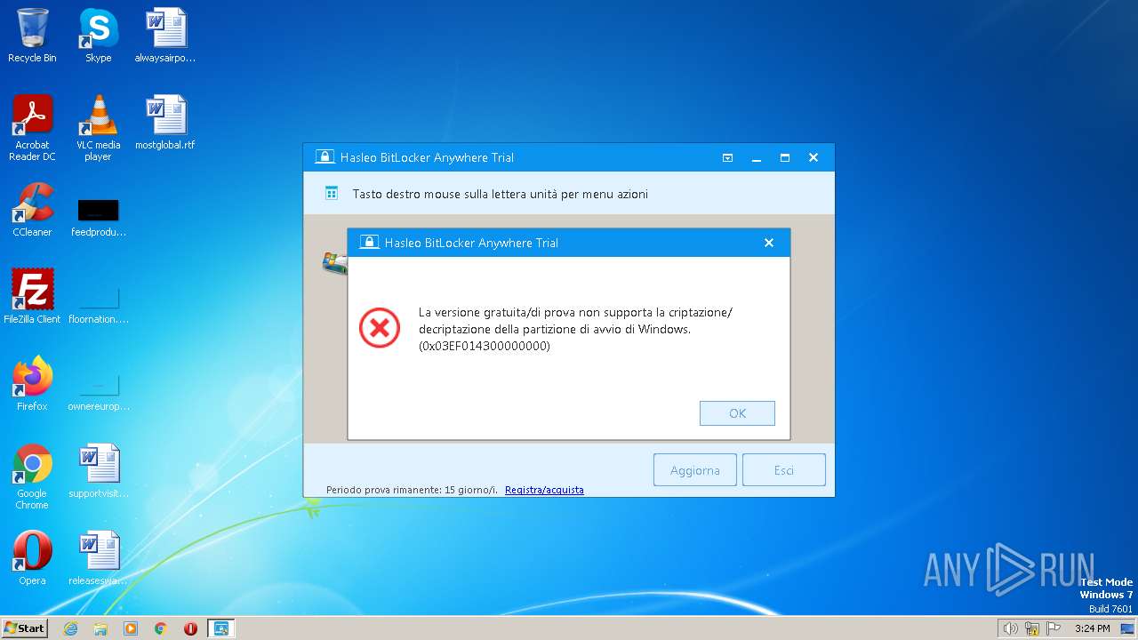Viewport: 1138px width, 640px height.
Task: Click Hasleo BitLocker taskbar button
Action: coord(220,628)
